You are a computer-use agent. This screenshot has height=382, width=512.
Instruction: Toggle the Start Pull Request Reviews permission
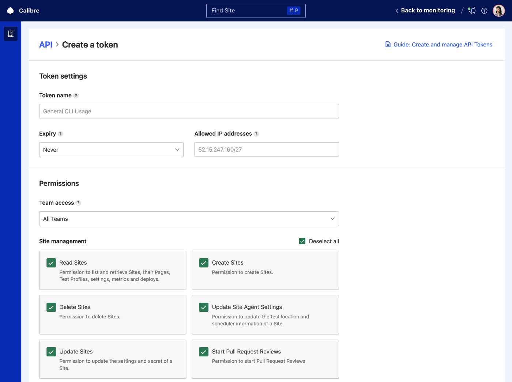[x=203, y=352]
